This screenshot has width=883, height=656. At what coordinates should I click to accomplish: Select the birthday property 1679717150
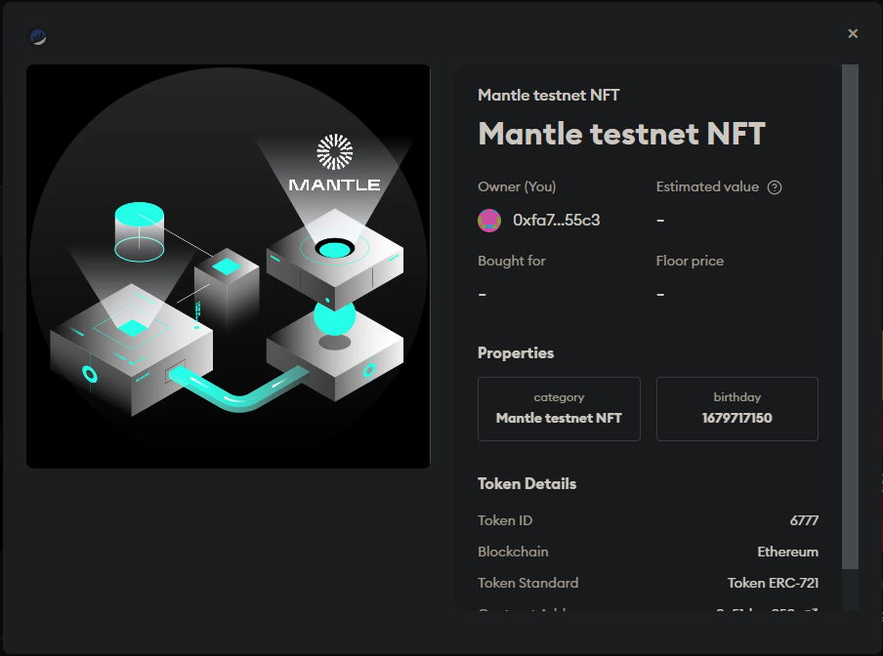pyautogui.click(x=736, y=408)
